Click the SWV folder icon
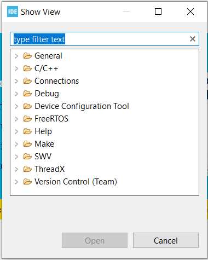 [x=27, y=157]
